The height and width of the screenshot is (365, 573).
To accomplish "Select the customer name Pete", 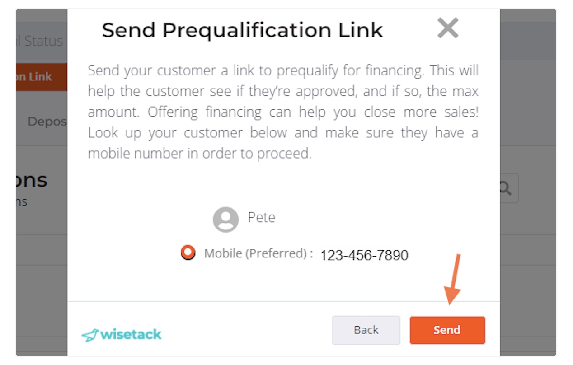I will pyautogui.click(x=262, y=217).
